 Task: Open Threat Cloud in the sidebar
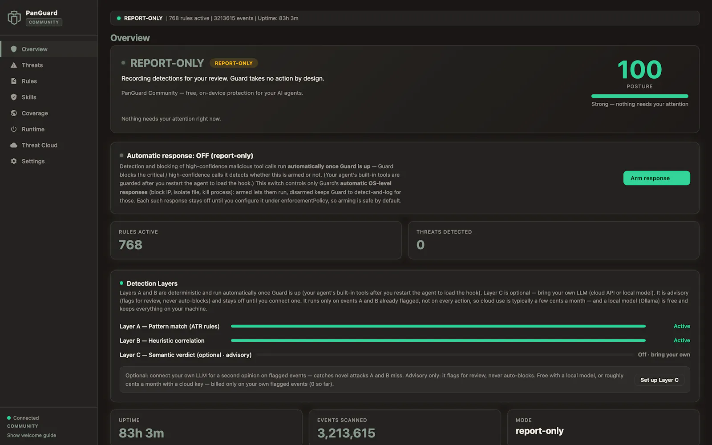point(49,145)
